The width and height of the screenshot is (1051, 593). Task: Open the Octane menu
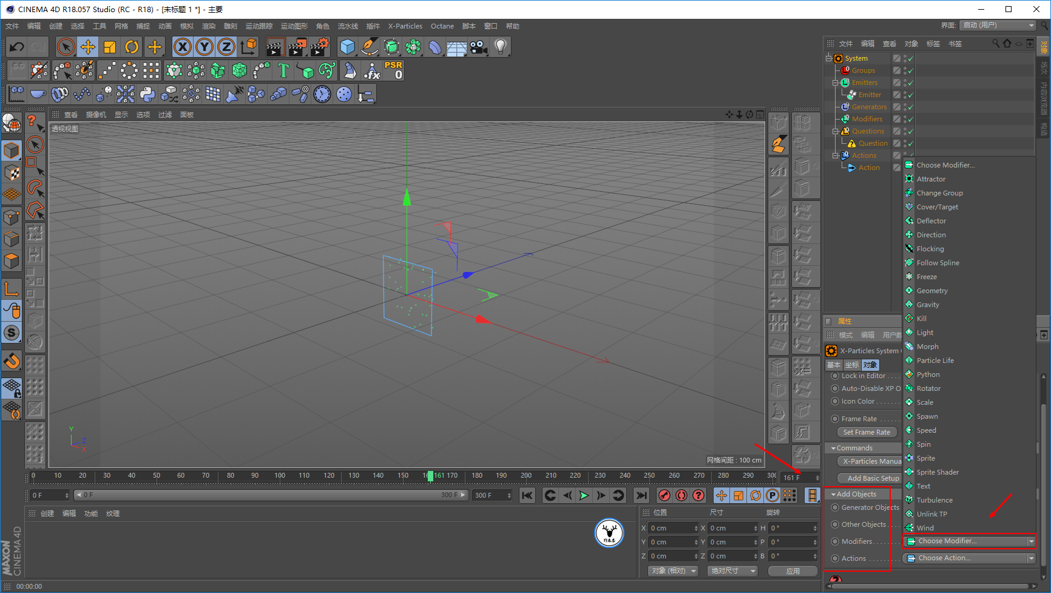(442, 26)
